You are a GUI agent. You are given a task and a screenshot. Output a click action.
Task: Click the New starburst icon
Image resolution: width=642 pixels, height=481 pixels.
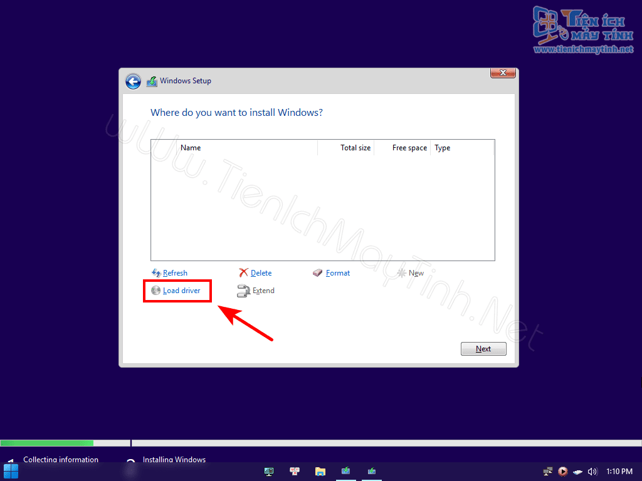point(402,273)
